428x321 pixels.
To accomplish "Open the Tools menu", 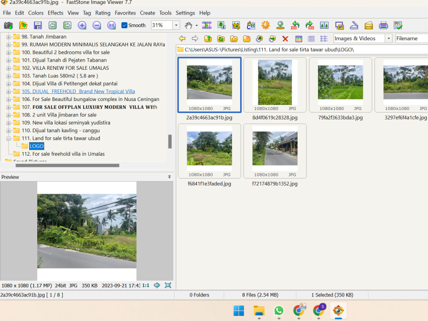I will click(165, 13).
